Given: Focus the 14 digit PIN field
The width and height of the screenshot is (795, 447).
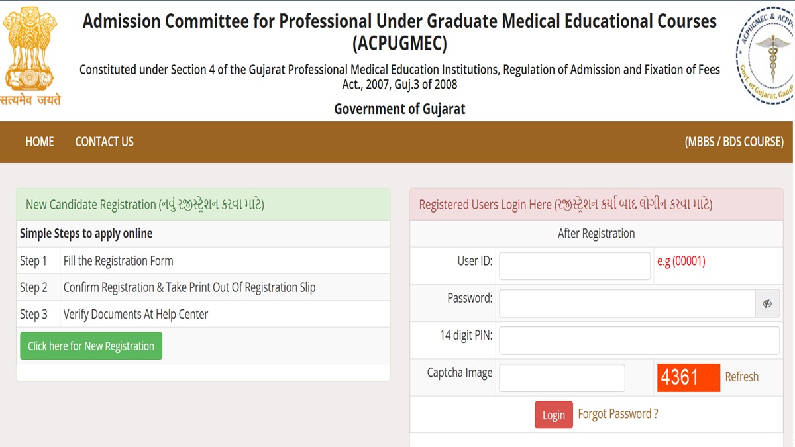Looking at the screenshot, I should (639, 340).
